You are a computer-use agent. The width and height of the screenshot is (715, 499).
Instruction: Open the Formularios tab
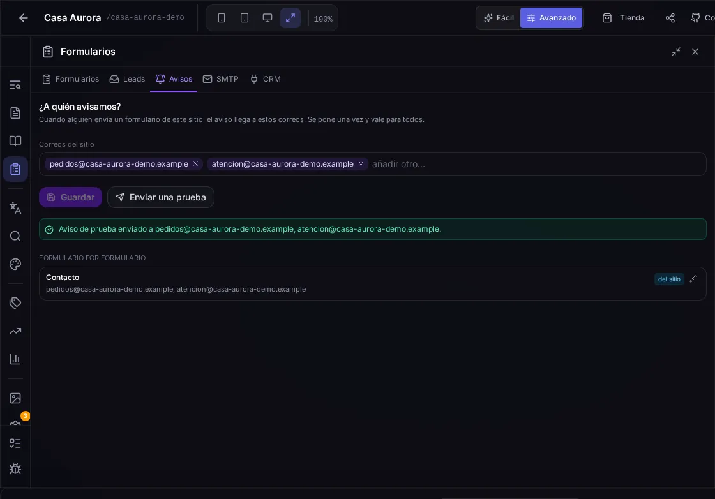(71, 79)
